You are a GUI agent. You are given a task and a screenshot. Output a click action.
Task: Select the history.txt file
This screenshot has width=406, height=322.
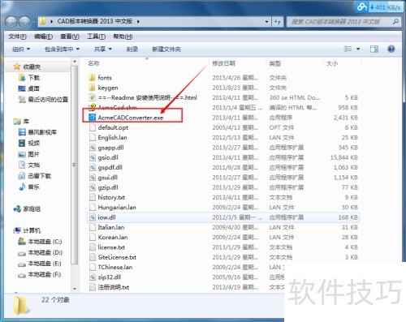pos(111,197)
